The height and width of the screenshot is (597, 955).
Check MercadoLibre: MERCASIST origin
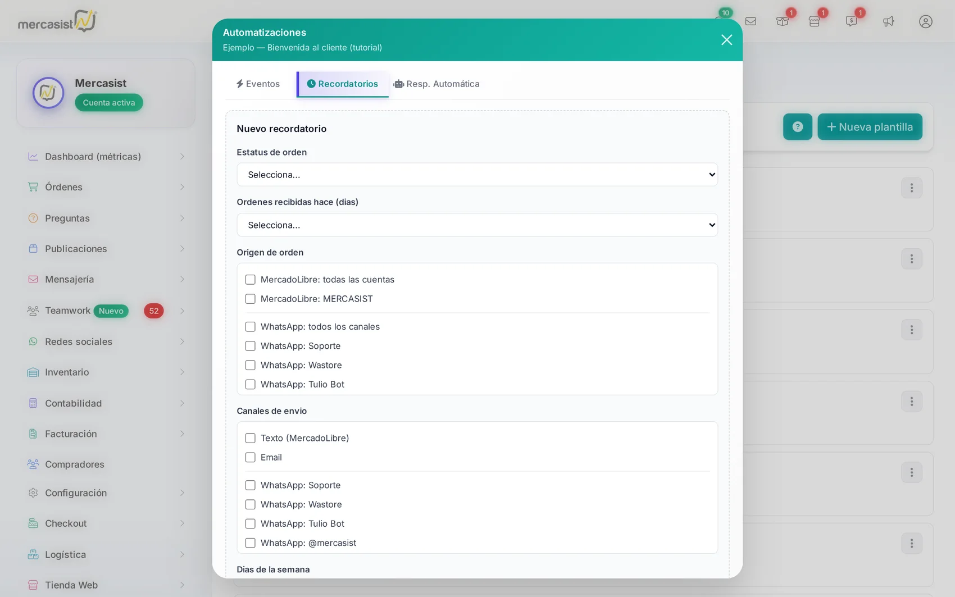click(x=251, y=299)
